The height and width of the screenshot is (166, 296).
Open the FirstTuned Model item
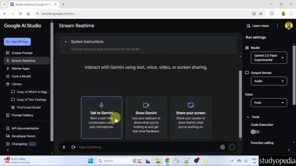(28, 107)
